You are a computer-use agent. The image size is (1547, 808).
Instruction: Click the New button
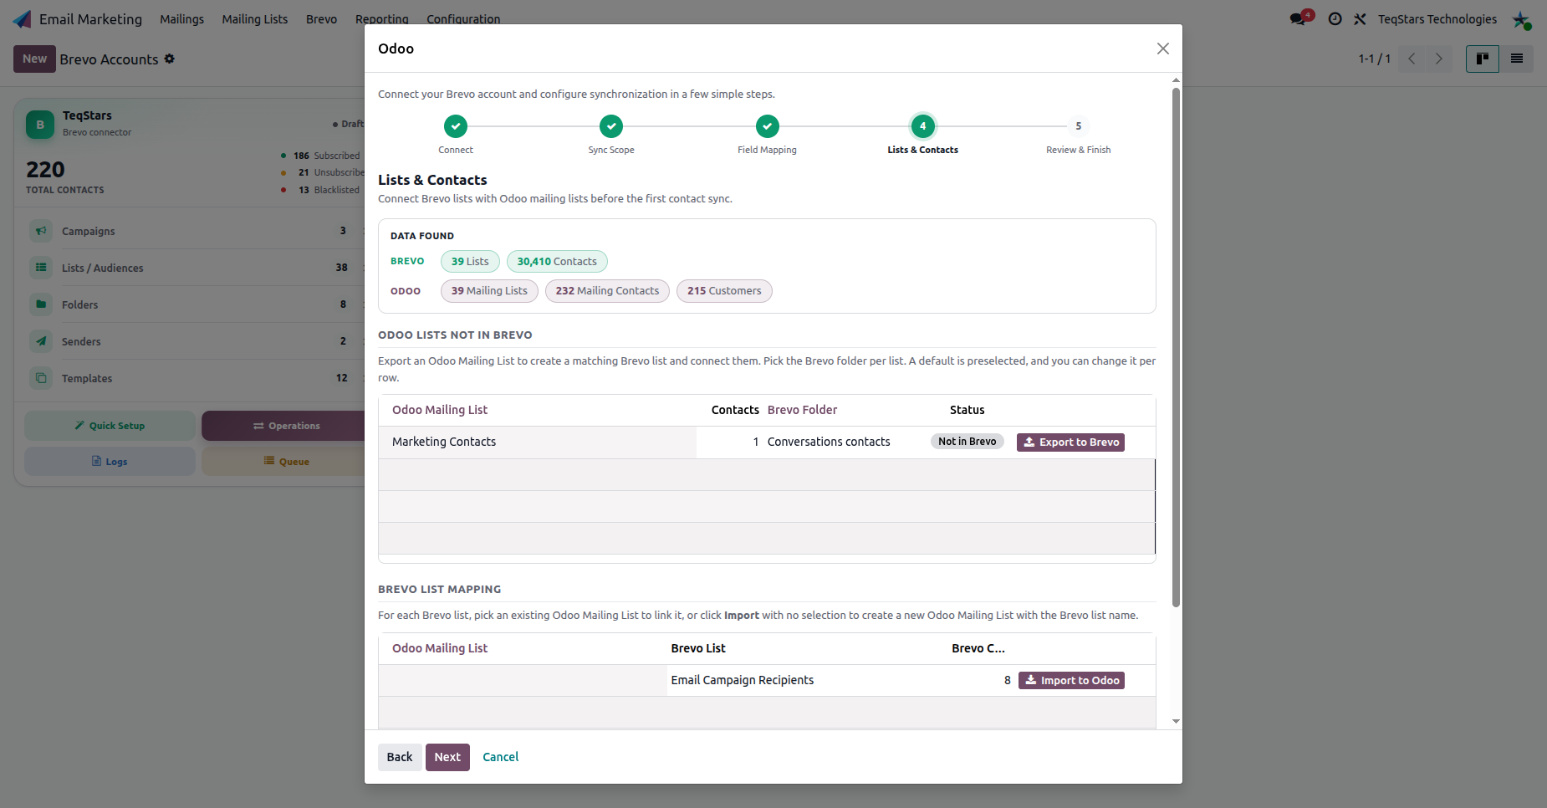(34, 59)
